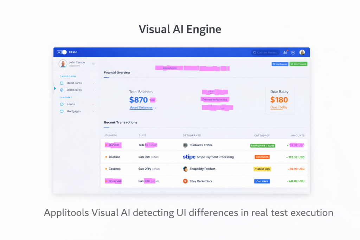Screen dimensions: 360x240
Task: Click the search field in the top bar
Action: click(x=265, y=52)
